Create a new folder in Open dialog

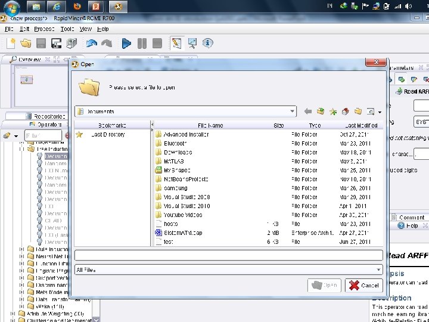(x=358, y=112)
